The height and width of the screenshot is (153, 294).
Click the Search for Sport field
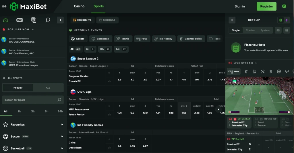click(x=30, y=100)
